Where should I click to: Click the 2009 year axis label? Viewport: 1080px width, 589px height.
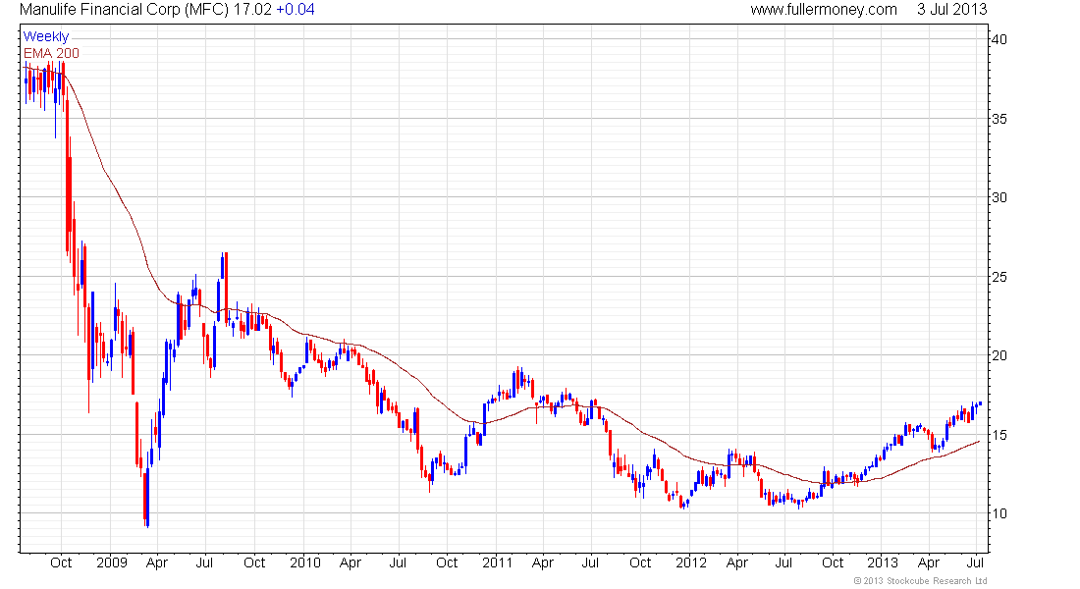click(112, 562)
